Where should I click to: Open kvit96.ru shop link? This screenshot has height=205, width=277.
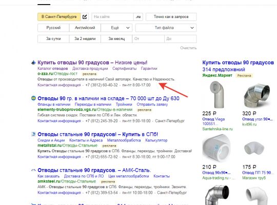tap(249, 125)
